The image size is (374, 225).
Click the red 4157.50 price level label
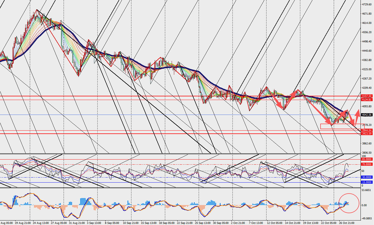(x=367, y=96)
